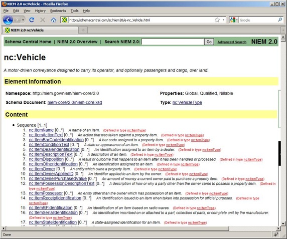Open nc:ItemSerialIdentification link
The image size is (287, 239).
[x=53, y=212]
